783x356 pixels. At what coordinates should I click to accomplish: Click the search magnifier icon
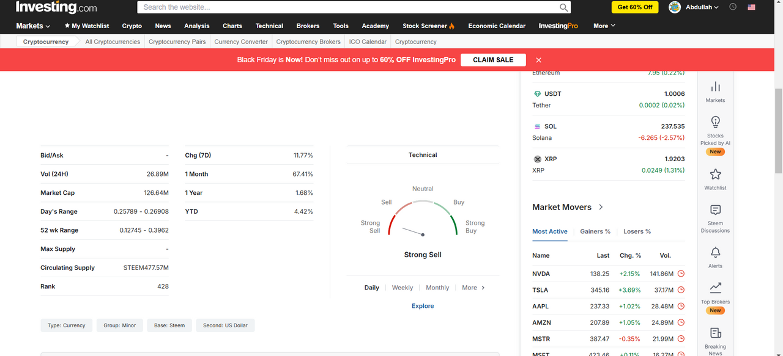click(x=563, y=7)
